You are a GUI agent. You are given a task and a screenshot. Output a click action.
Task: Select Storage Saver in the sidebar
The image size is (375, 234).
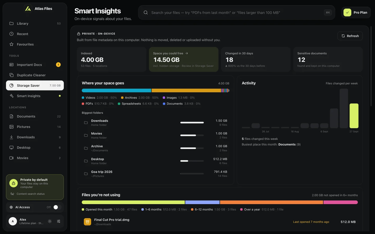[35, 86]
